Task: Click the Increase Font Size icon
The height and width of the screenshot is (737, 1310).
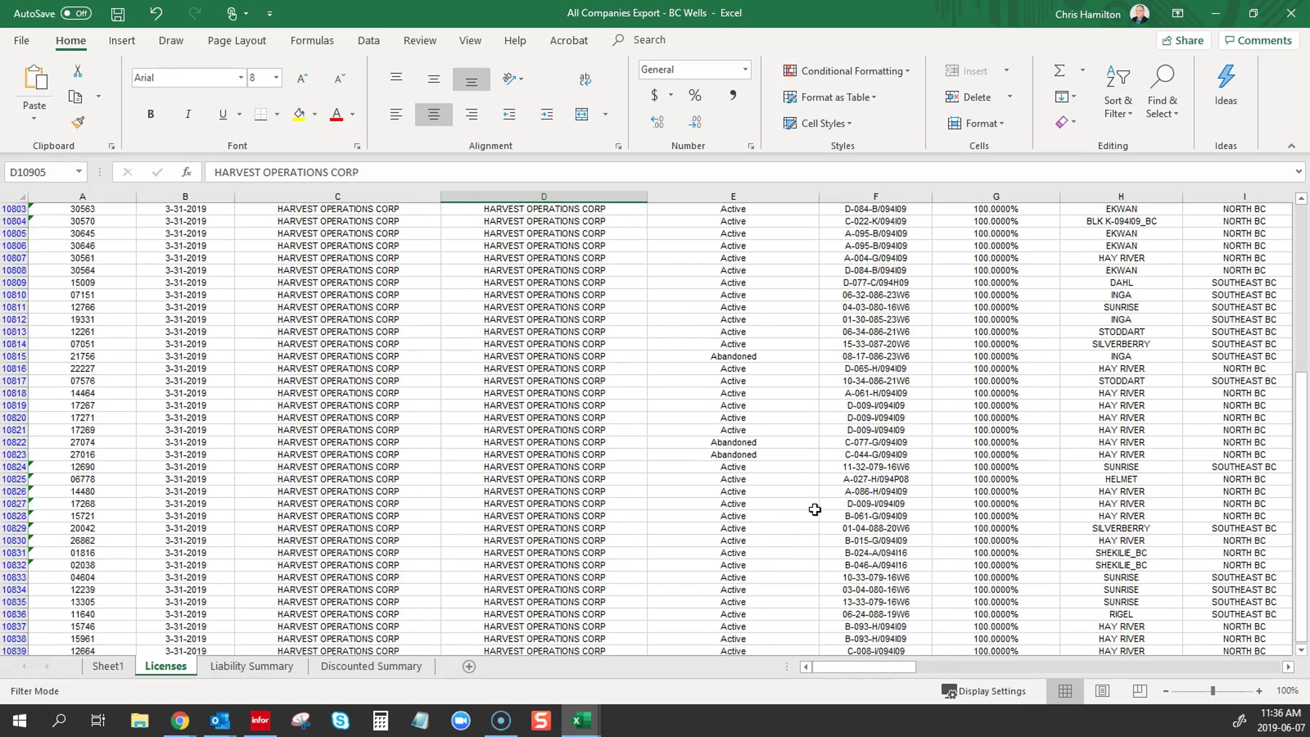Action: [302, 78]
